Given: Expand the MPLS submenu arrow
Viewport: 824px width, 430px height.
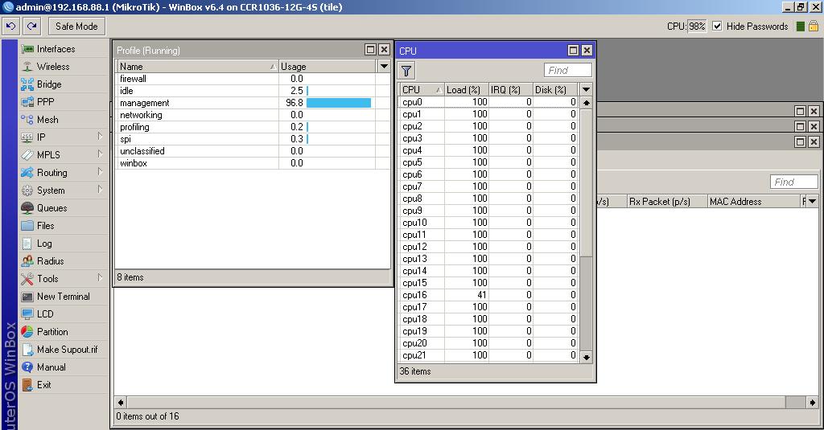Looking at the screenshot, I should coord(100,154).
